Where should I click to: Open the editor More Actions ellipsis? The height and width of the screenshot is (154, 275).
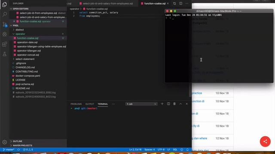click(187, 3)
